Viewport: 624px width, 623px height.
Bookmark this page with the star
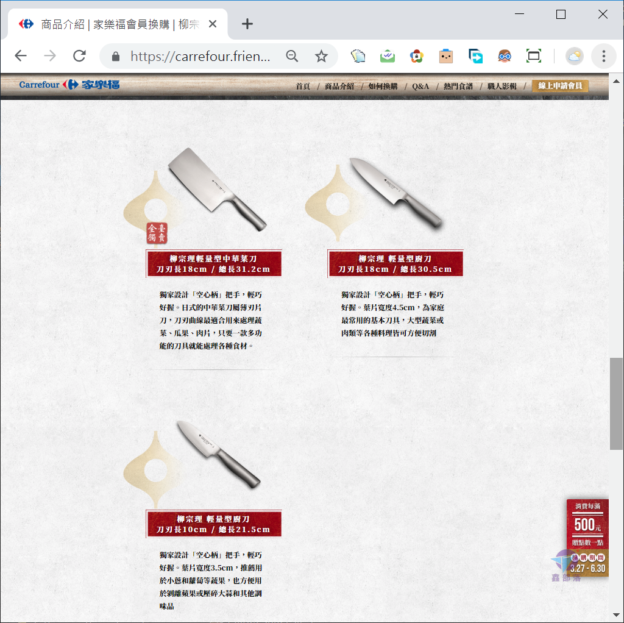coord(321,56)
